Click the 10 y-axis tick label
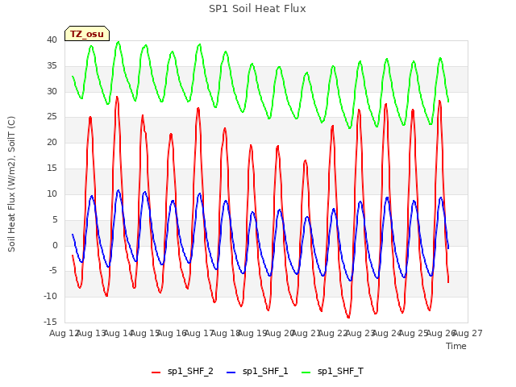Image resolution: width=516 pixels, height=387 pixels. click(52, 193)
